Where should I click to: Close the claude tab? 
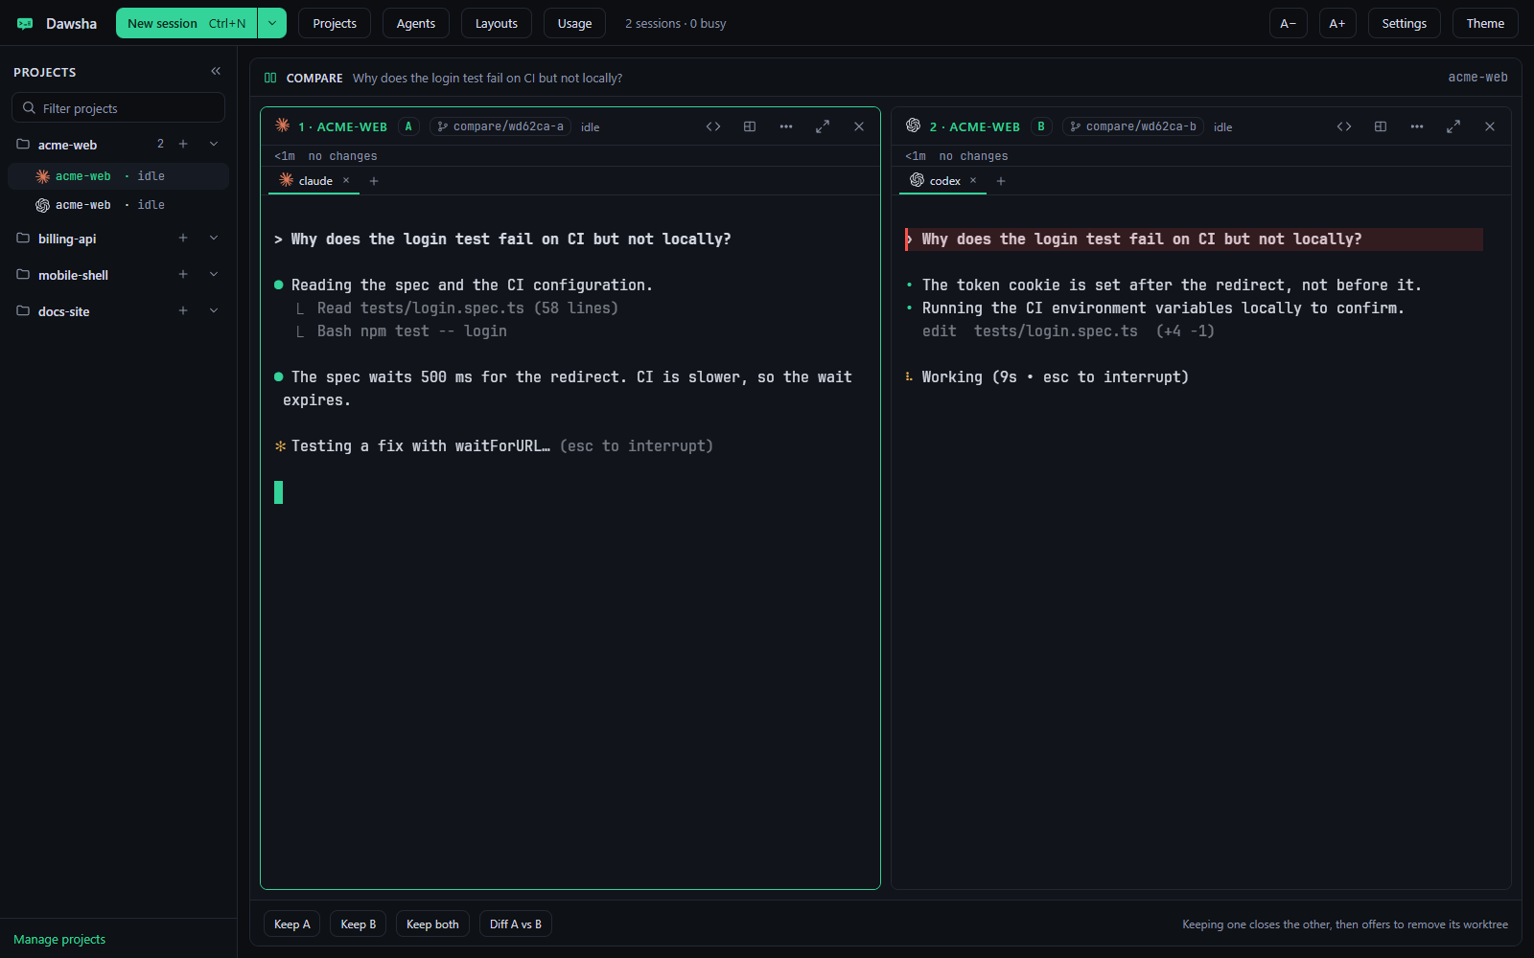pos(346,180)
